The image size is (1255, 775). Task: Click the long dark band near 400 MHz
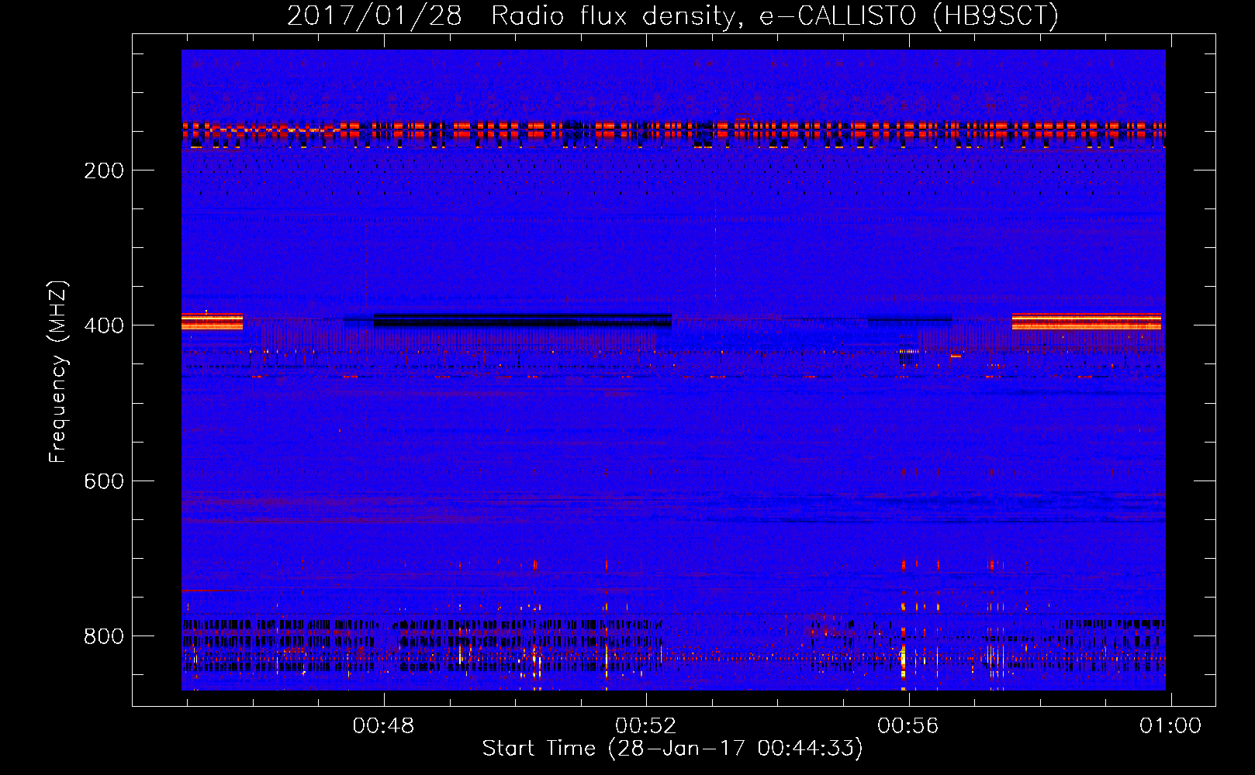click(x=522, y=320)
